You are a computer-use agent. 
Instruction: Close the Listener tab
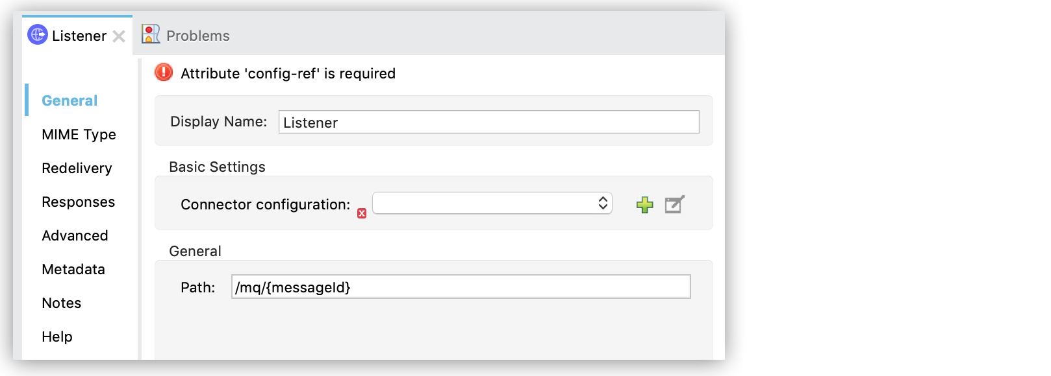[119, 36]
